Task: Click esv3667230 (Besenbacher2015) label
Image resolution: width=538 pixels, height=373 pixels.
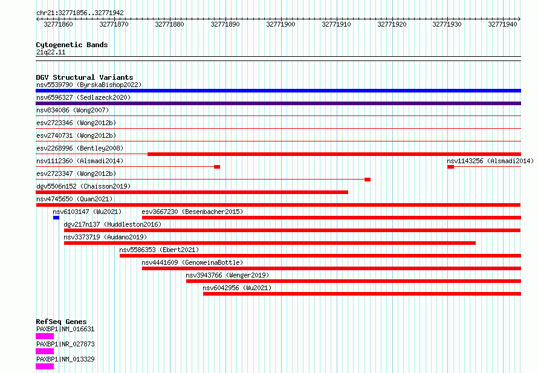Action: tap(192, 212)
